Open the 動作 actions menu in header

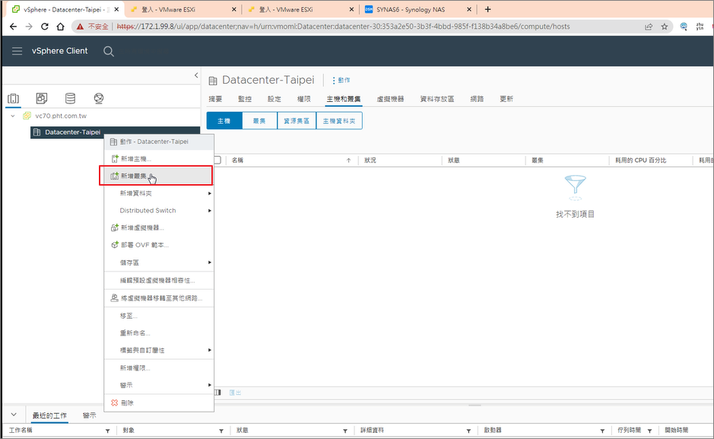point(341,80)
